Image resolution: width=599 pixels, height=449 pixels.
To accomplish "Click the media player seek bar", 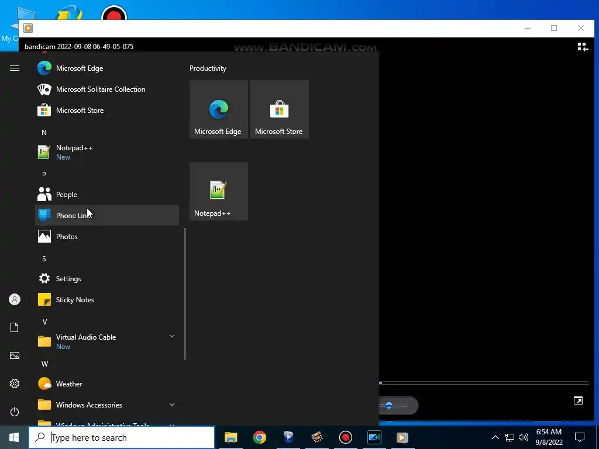I will [x=484, y=383].
